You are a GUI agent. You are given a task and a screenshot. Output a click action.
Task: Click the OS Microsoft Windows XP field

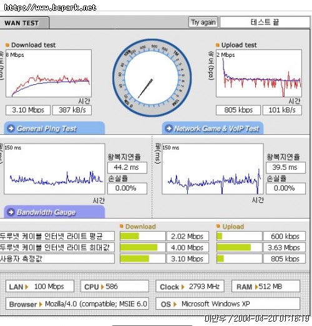pyautogui.click(x=228, y=304)
